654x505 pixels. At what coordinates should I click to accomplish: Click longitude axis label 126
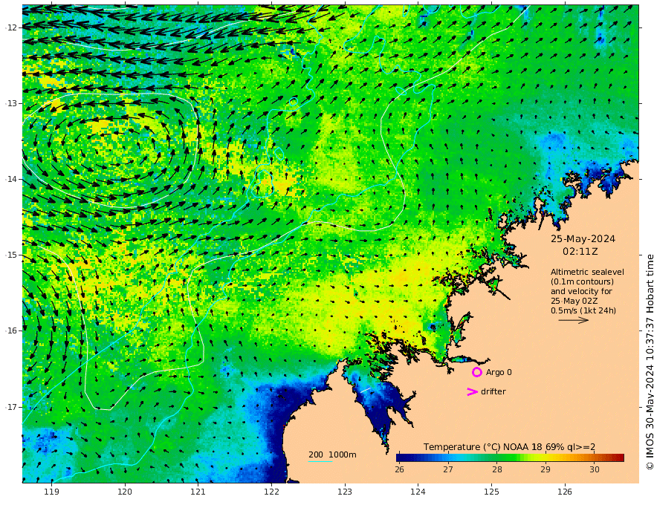coord(565,492)
